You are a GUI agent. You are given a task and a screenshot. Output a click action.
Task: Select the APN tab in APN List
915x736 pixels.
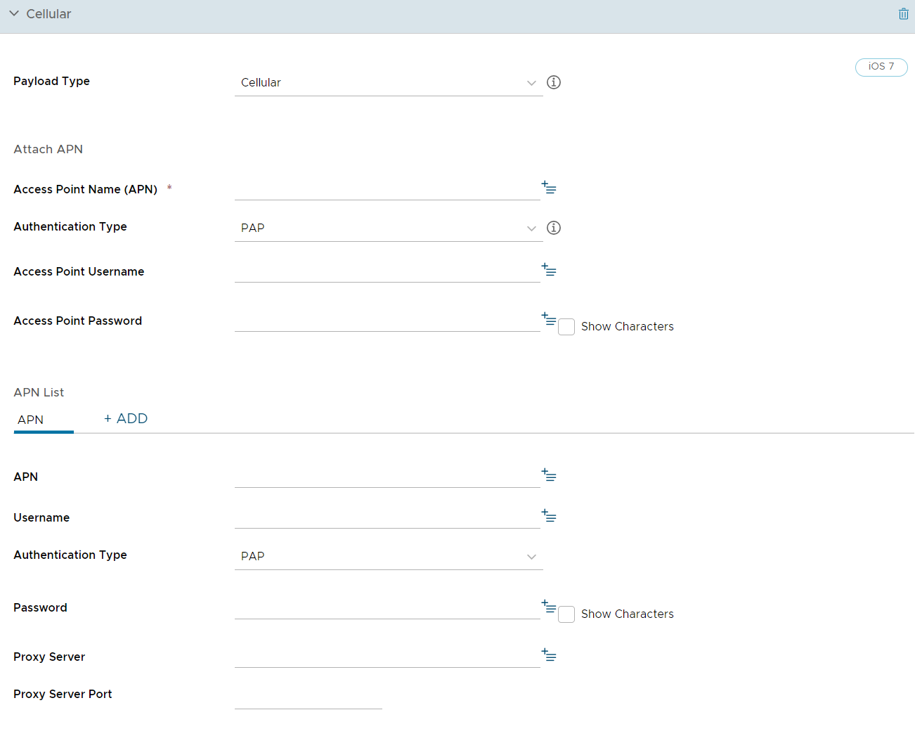[44, 420]
